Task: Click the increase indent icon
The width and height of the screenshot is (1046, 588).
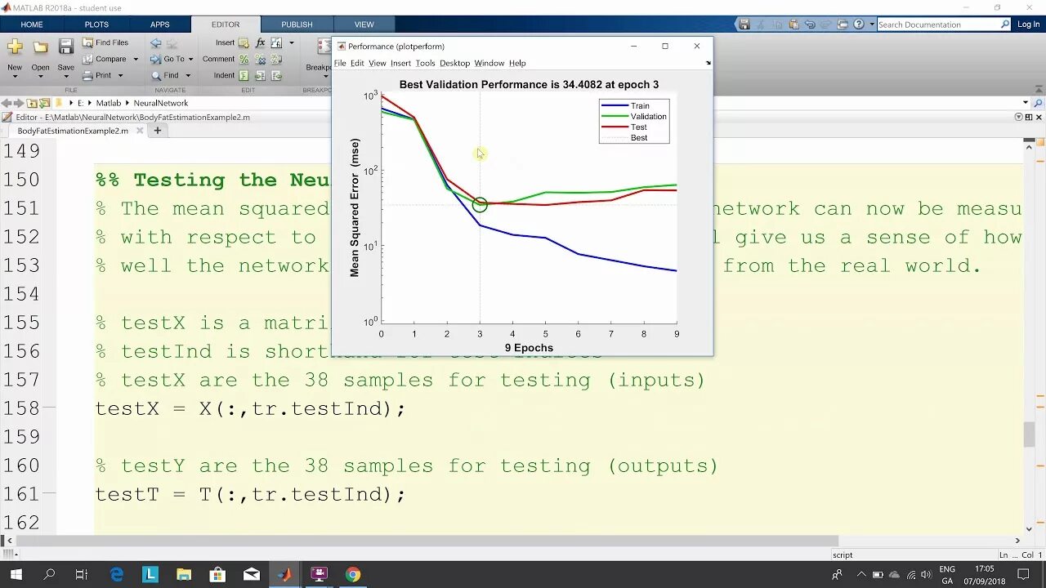Action: tap(261, 75)
